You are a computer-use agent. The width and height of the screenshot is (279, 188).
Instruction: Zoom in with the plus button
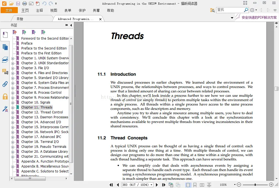coord(271,185)
